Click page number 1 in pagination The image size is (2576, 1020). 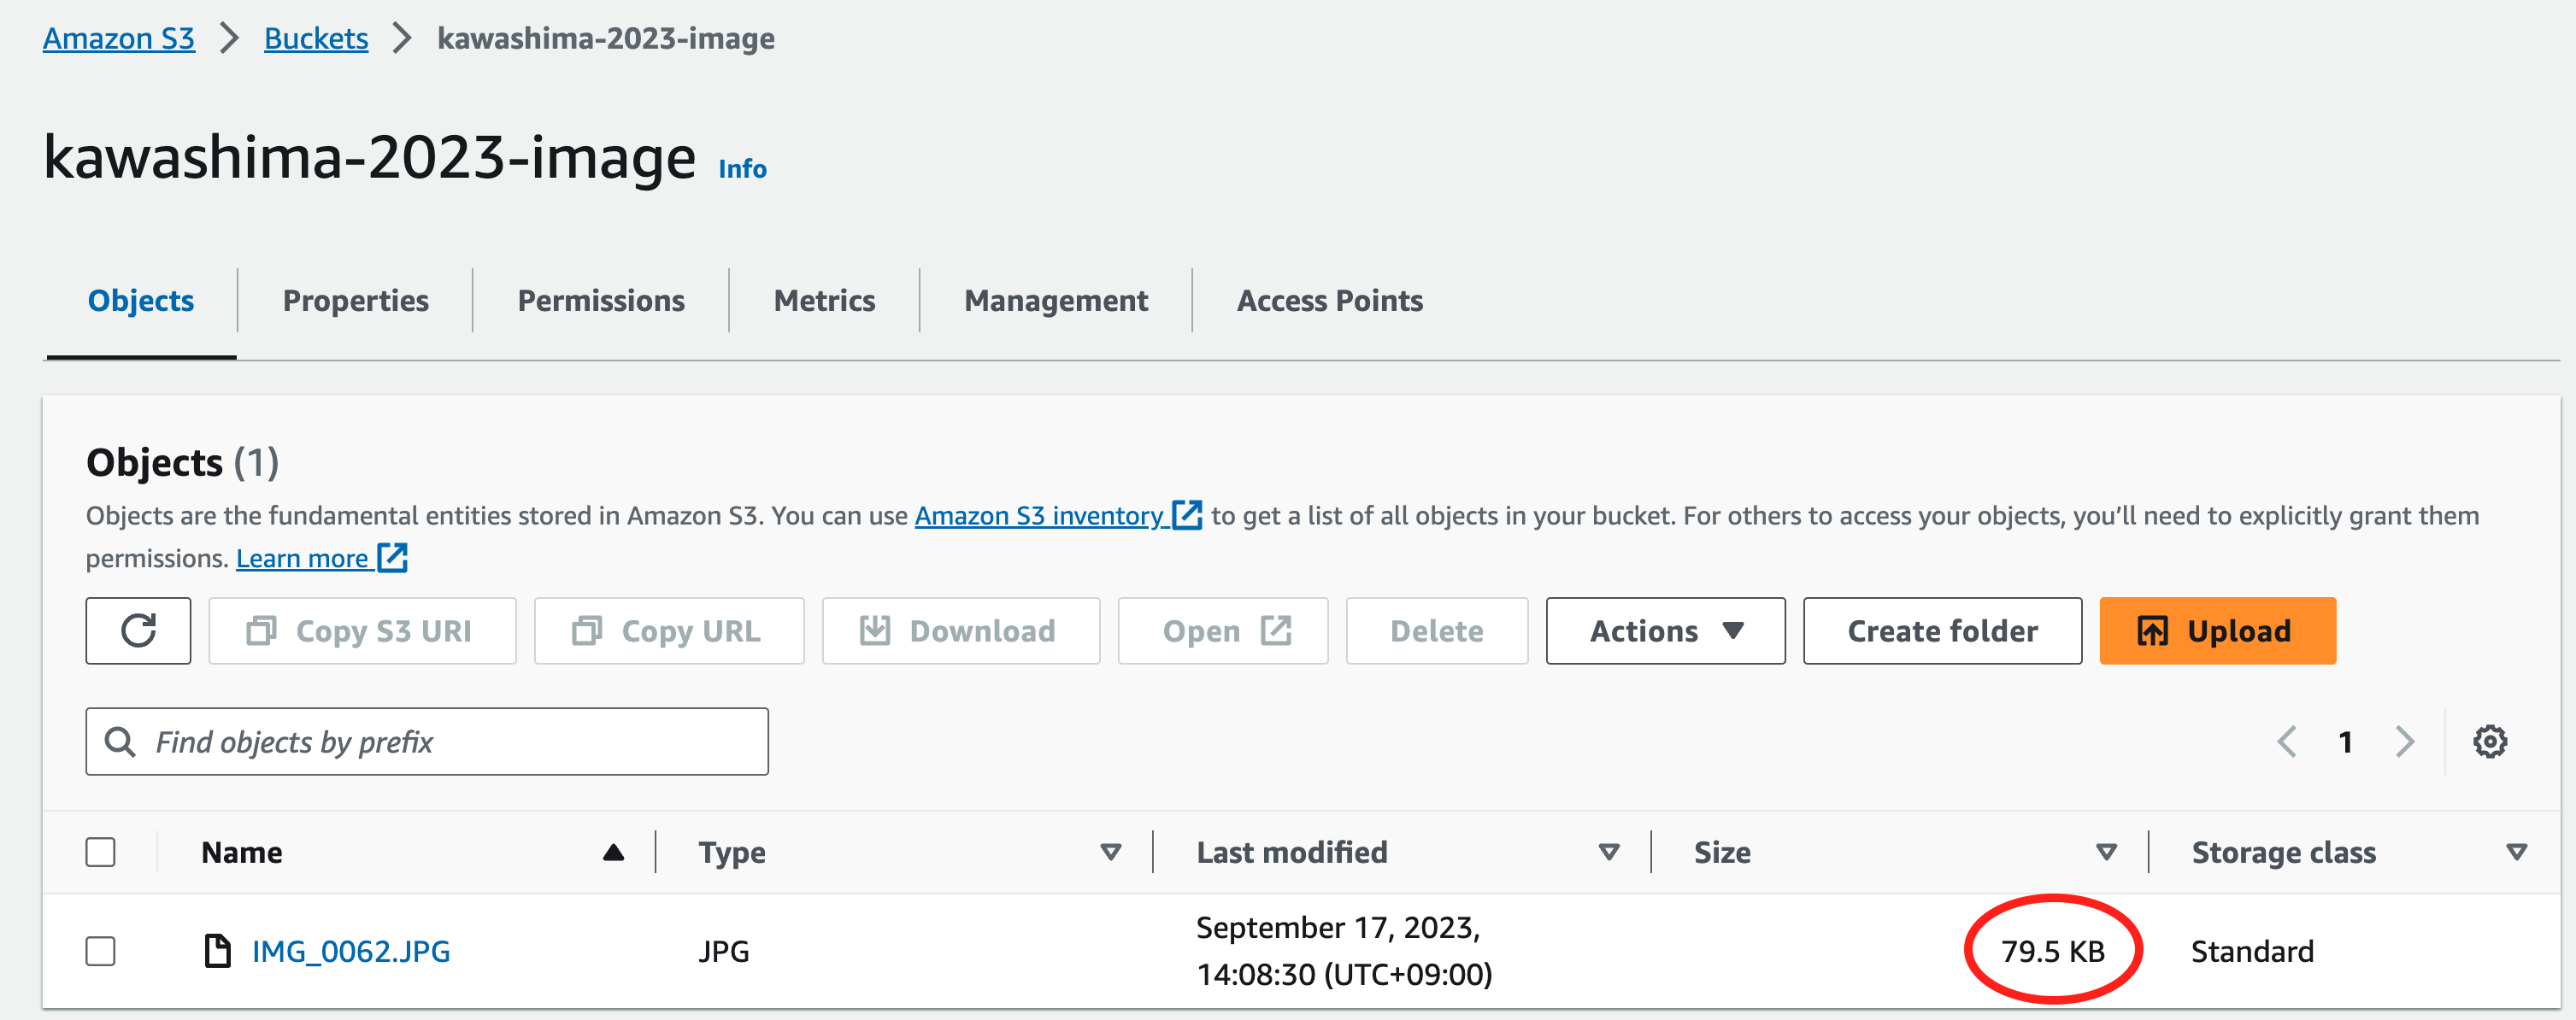pyautogui.click(x=2345, y=742)
